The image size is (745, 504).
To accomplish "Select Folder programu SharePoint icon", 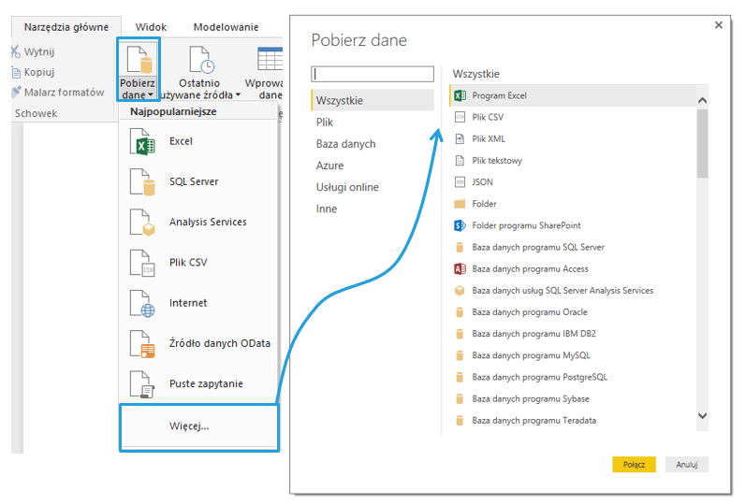I will (x=460, y=225).
